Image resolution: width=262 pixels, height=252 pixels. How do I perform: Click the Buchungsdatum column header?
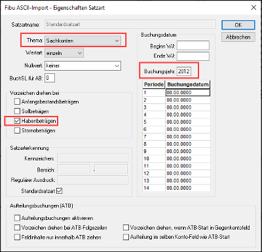click(188, 84)
